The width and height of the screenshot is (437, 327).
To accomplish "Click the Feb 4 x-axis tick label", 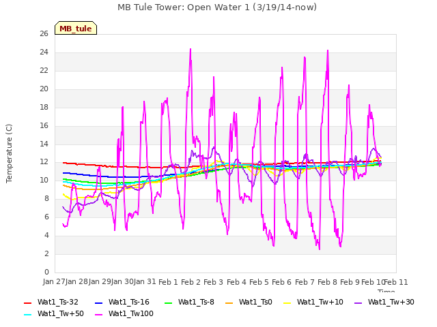I will click(x=236, y=282).
